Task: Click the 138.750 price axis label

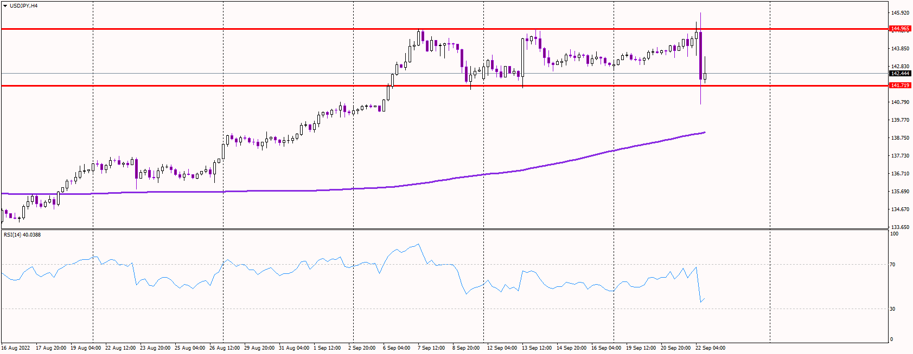Action: tap(900, 138)
